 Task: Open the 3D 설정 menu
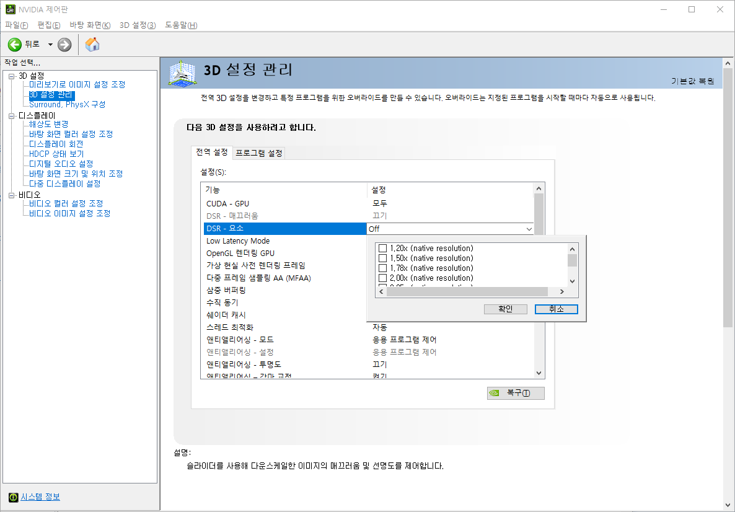pyautogui.click(x=138, y=25)
